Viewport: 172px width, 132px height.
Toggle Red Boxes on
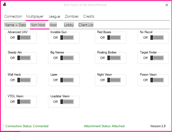click(x=114, y=38)
